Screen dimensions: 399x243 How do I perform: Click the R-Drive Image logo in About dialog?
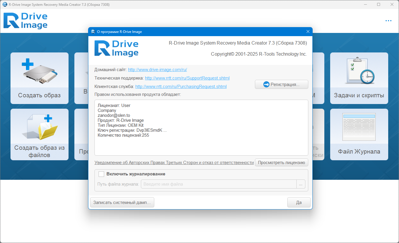(116, 48)
